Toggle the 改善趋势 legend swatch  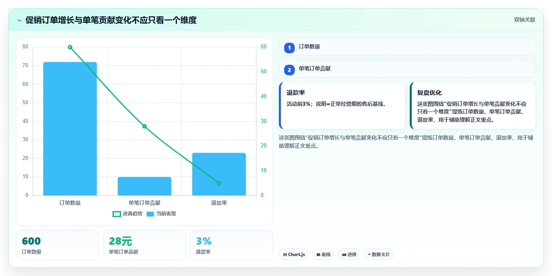point(117,214)
